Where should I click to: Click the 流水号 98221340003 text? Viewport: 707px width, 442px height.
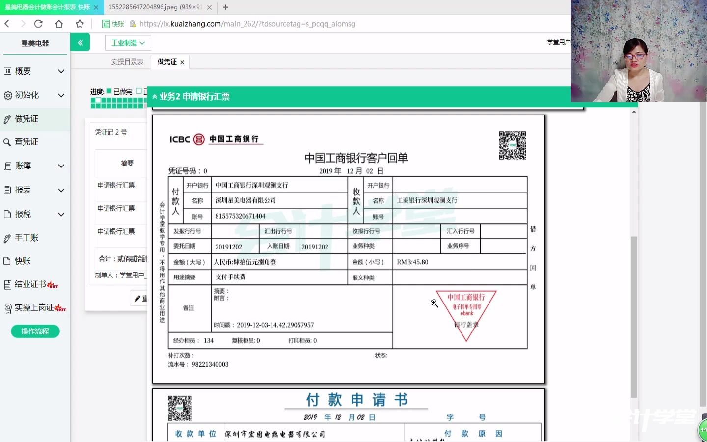pos(198,364)
